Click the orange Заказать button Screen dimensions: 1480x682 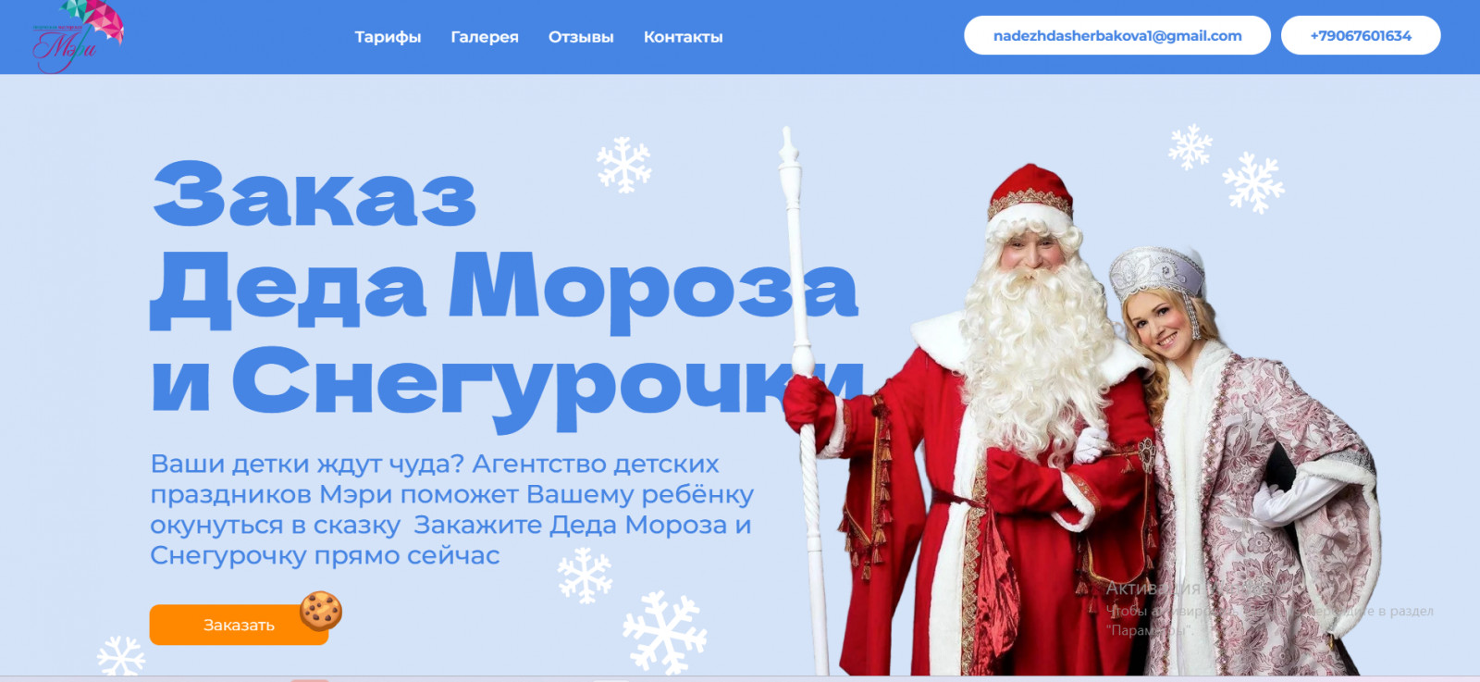(239, 625)
